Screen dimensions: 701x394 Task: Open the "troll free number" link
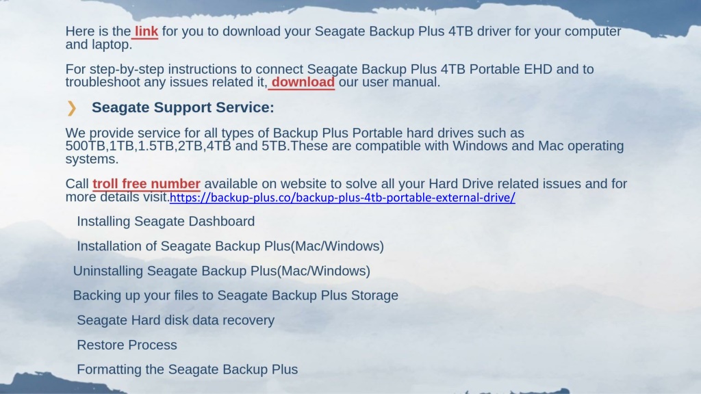point(146,184)
